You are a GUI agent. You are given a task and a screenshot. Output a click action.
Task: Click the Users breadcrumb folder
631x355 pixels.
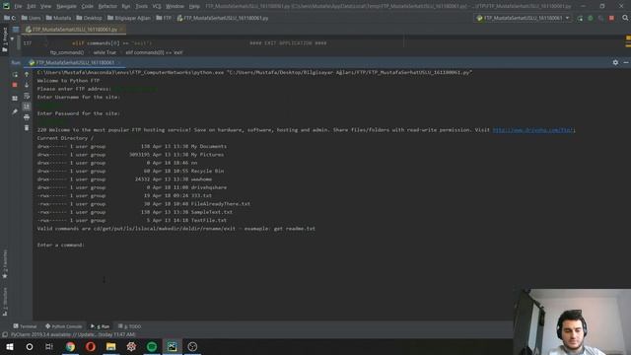pos(31,18)
